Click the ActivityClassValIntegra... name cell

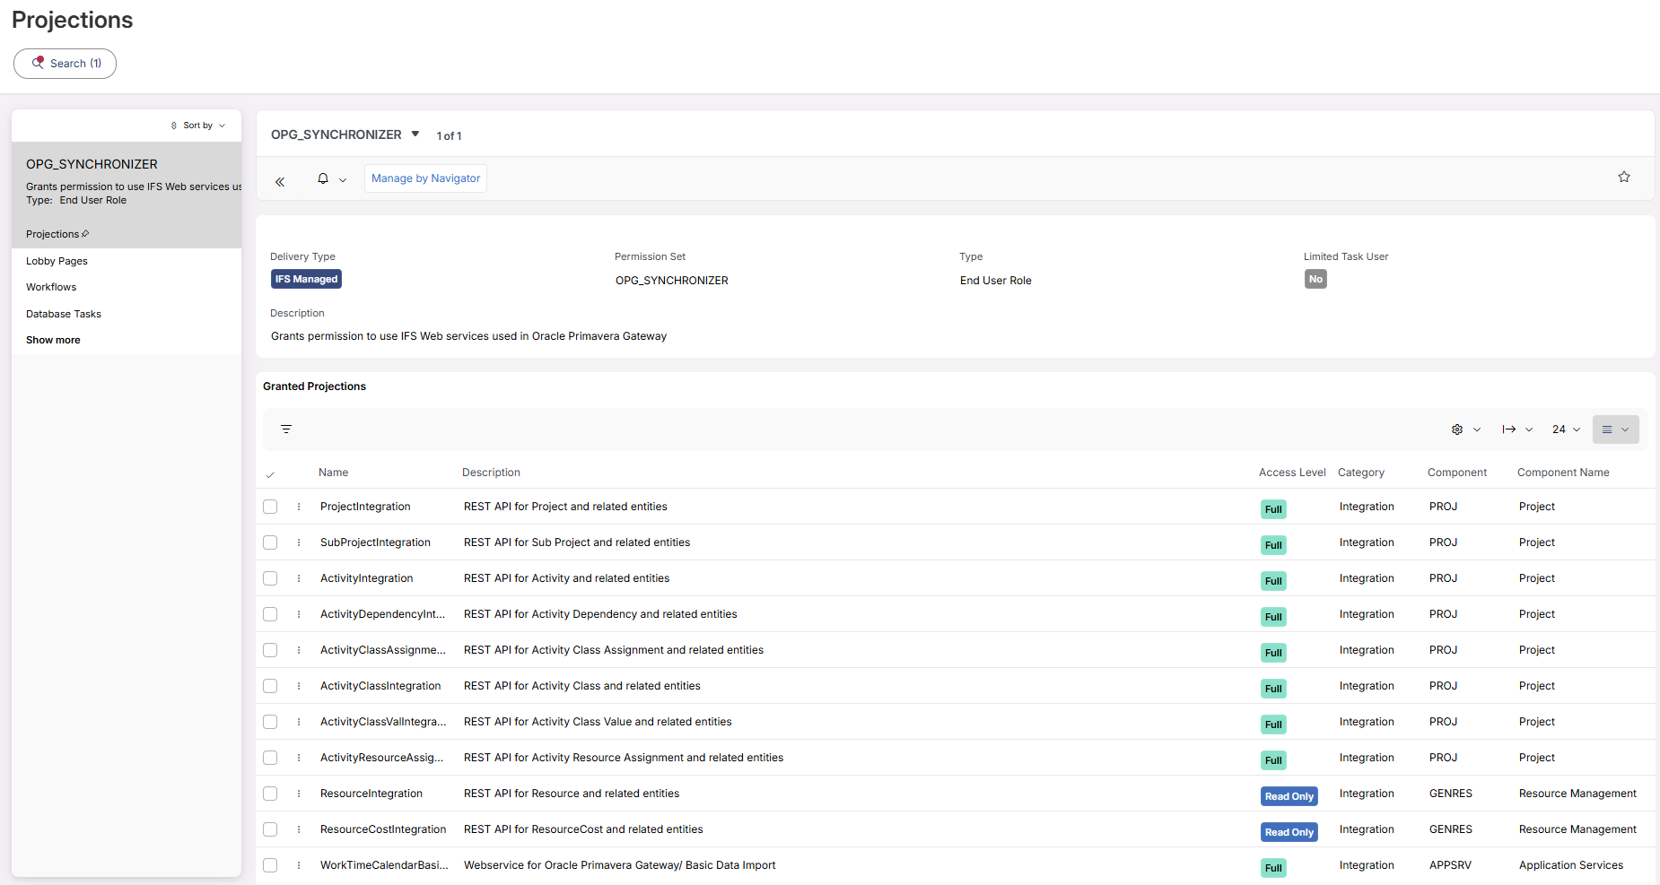(x=383, y=722)
